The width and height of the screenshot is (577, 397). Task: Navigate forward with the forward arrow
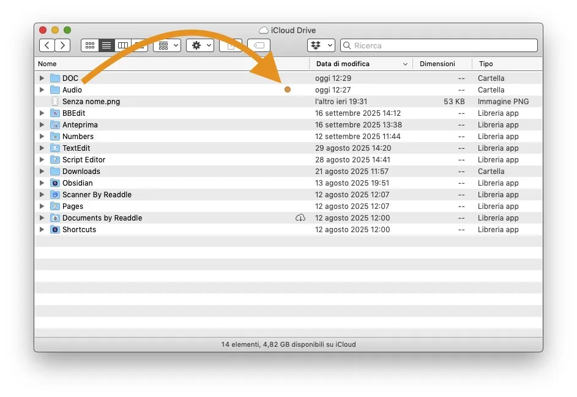tap(63, 45)
